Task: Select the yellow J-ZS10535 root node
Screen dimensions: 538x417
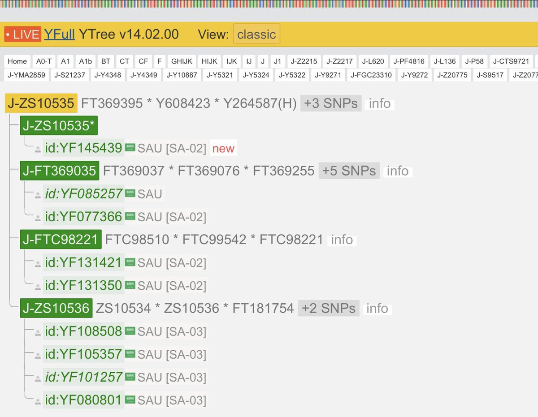Action: [x=41, y=103]
